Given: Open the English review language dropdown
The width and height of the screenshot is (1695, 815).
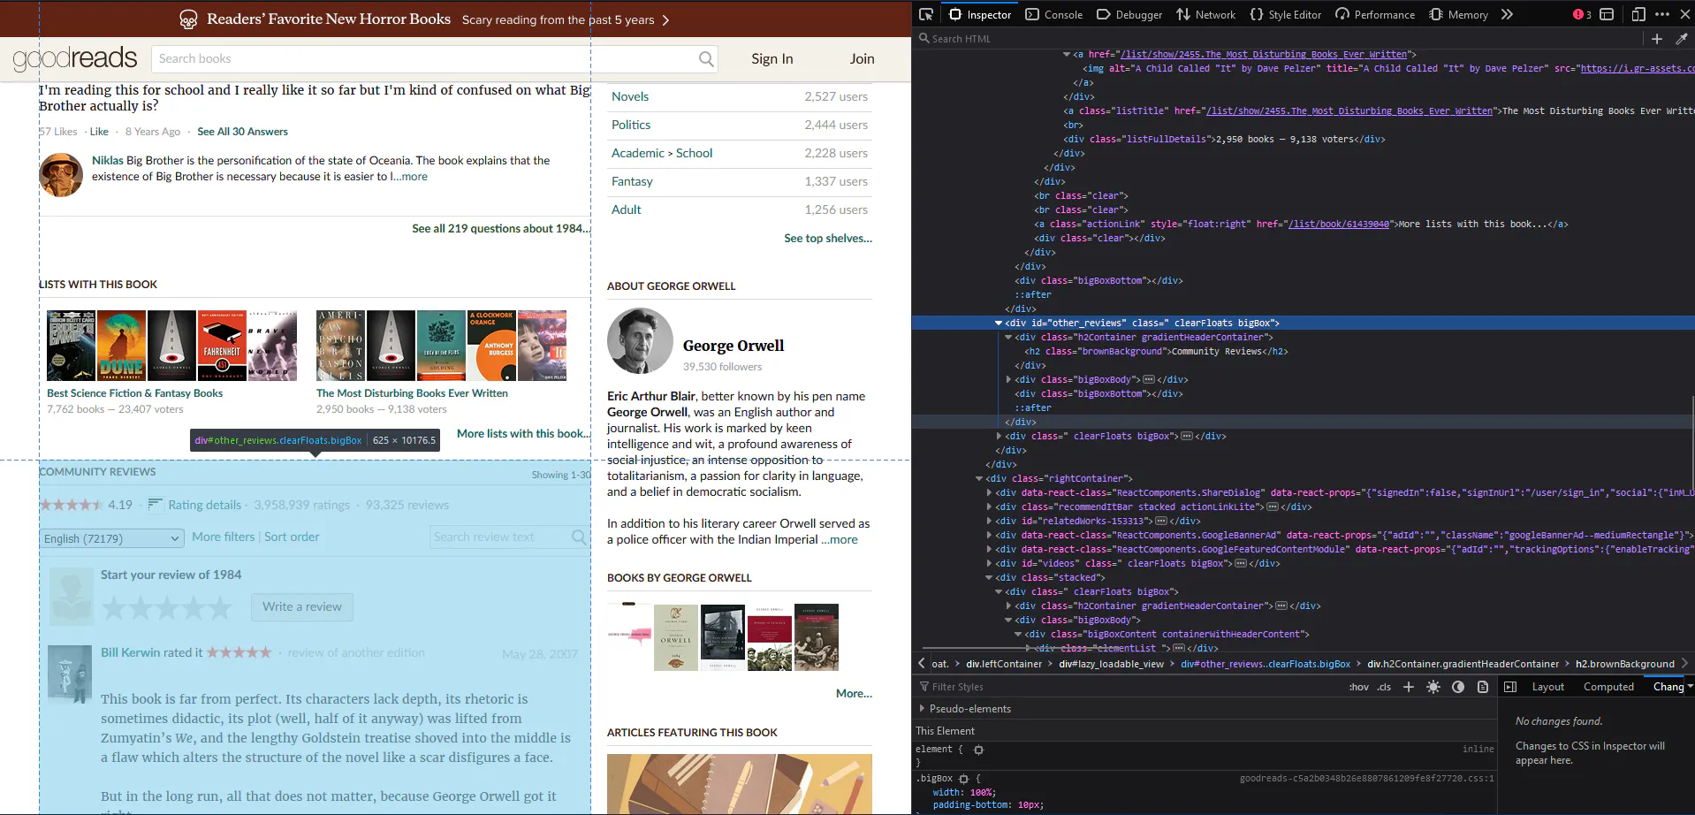Looking at the screenshot, I should pyautogui.click(x=111, y=537).
